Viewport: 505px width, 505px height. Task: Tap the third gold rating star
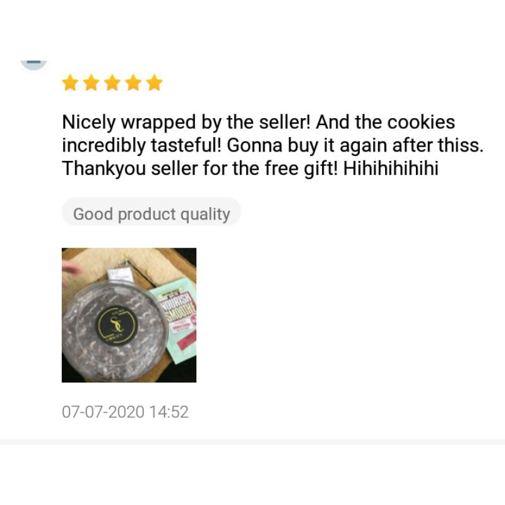pos(112,83)
